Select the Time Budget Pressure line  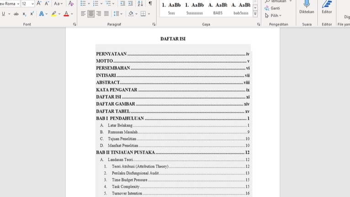click(x=177, y=180)
